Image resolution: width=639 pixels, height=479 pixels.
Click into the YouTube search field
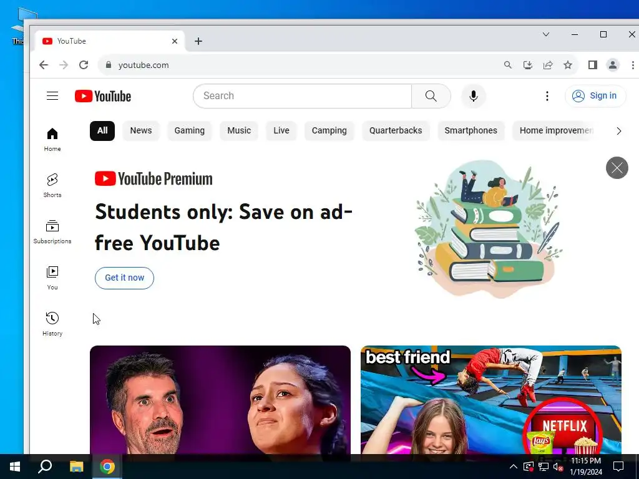click(x=303, y=95)
